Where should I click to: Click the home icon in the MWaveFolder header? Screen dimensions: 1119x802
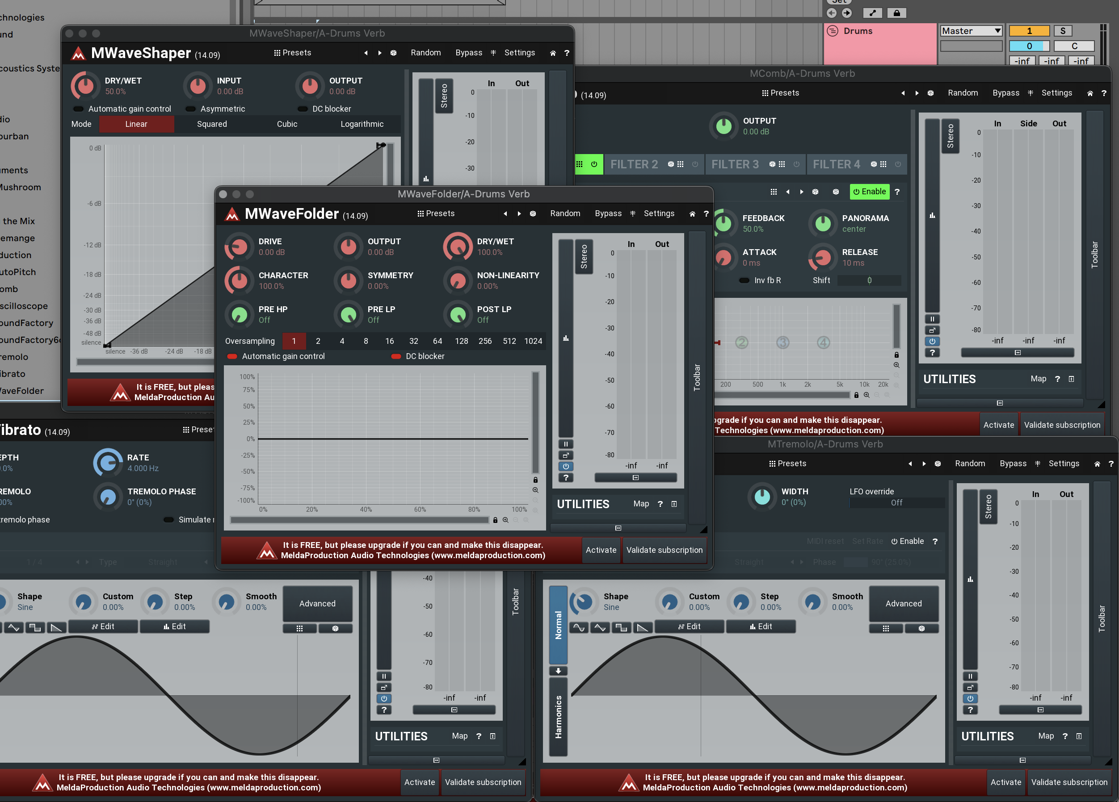(692, 214)
